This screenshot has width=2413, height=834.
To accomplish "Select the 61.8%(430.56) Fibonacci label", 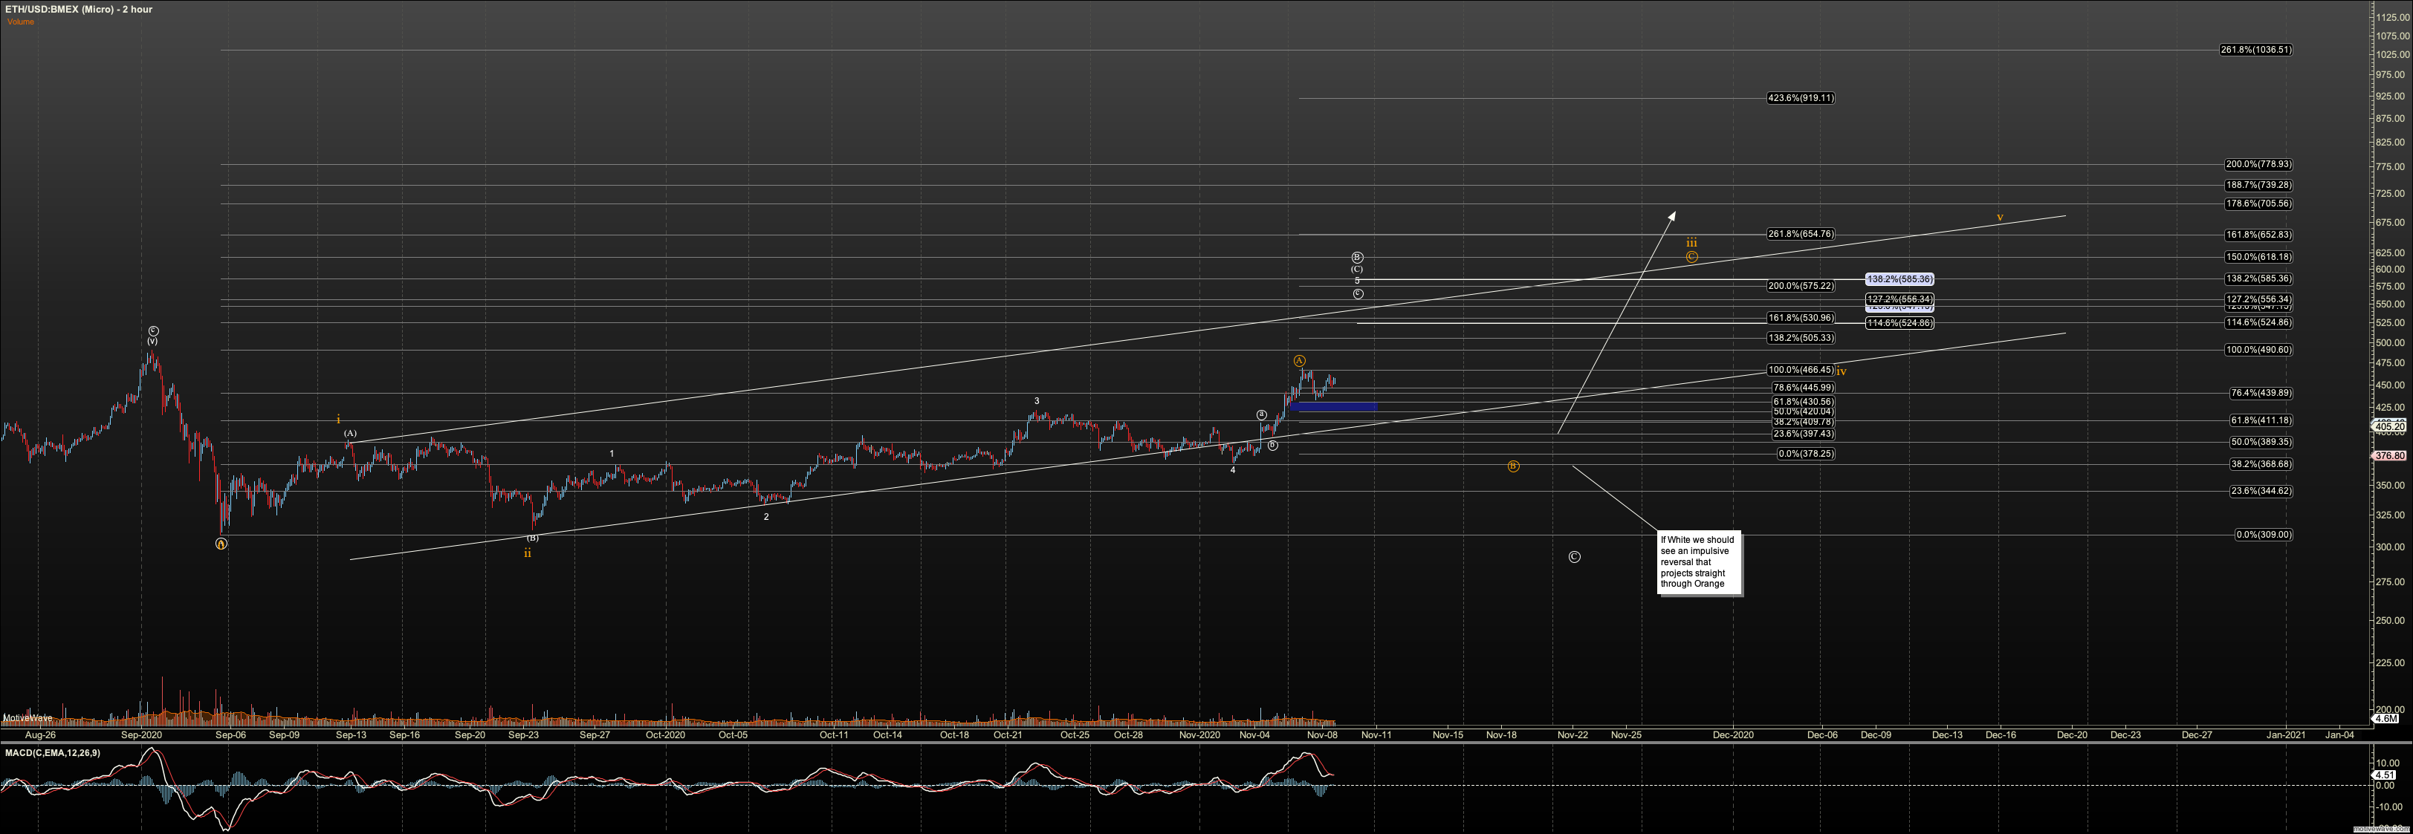I will pyautogui.click(x=1803, y=402).
